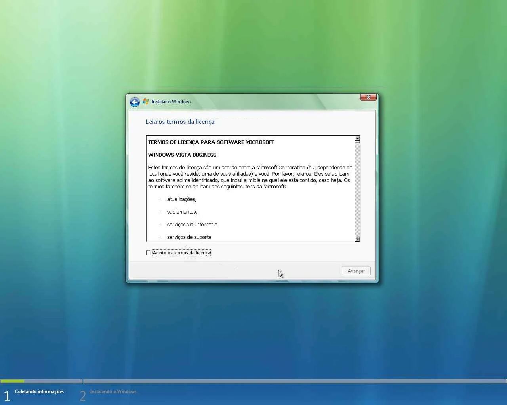
Task: Click the Instalar o Windows title text
Action: (x=171, y=102)
